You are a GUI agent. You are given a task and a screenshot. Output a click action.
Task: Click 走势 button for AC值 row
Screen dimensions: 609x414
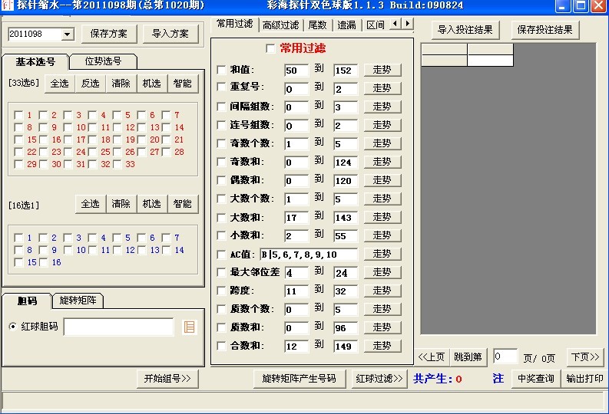(x=382, y=254)
